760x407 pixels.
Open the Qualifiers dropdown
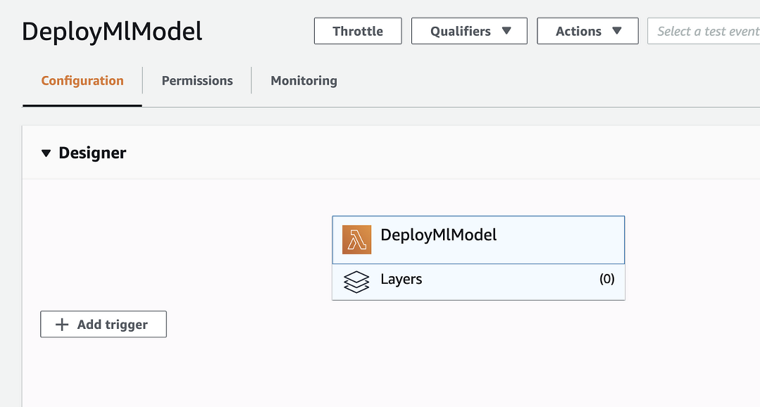coord(469,30)
